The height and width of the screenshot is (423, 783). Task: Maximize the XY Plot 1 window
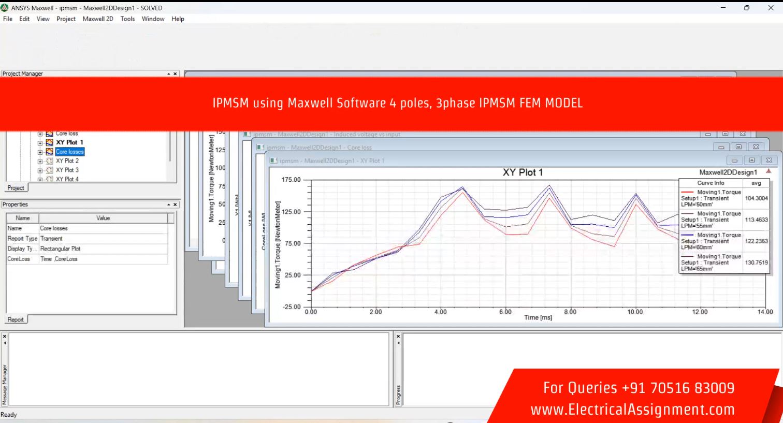[751, 161]
